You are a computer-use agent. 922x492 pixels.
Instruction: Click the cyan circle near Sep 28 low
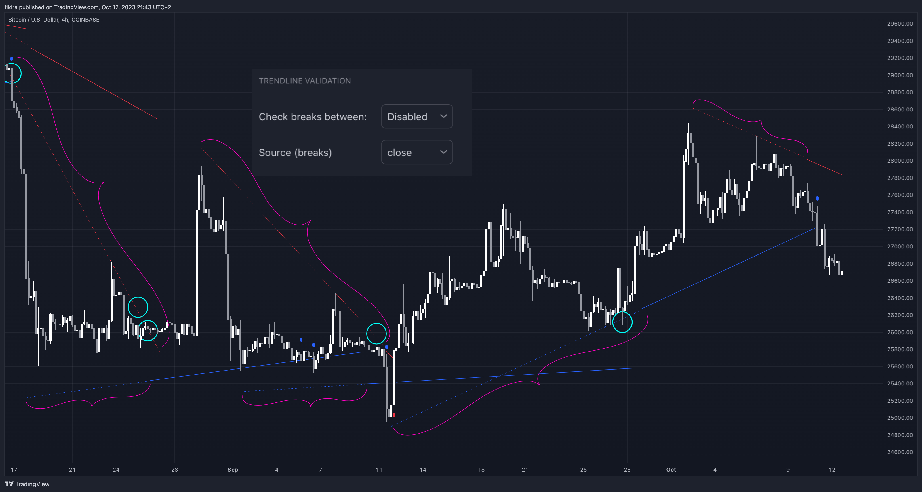622,322
